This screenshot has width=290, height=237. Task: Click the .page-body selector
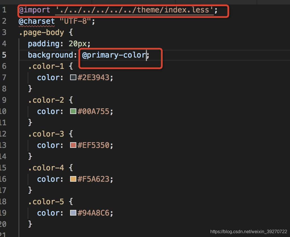point(42,32)
